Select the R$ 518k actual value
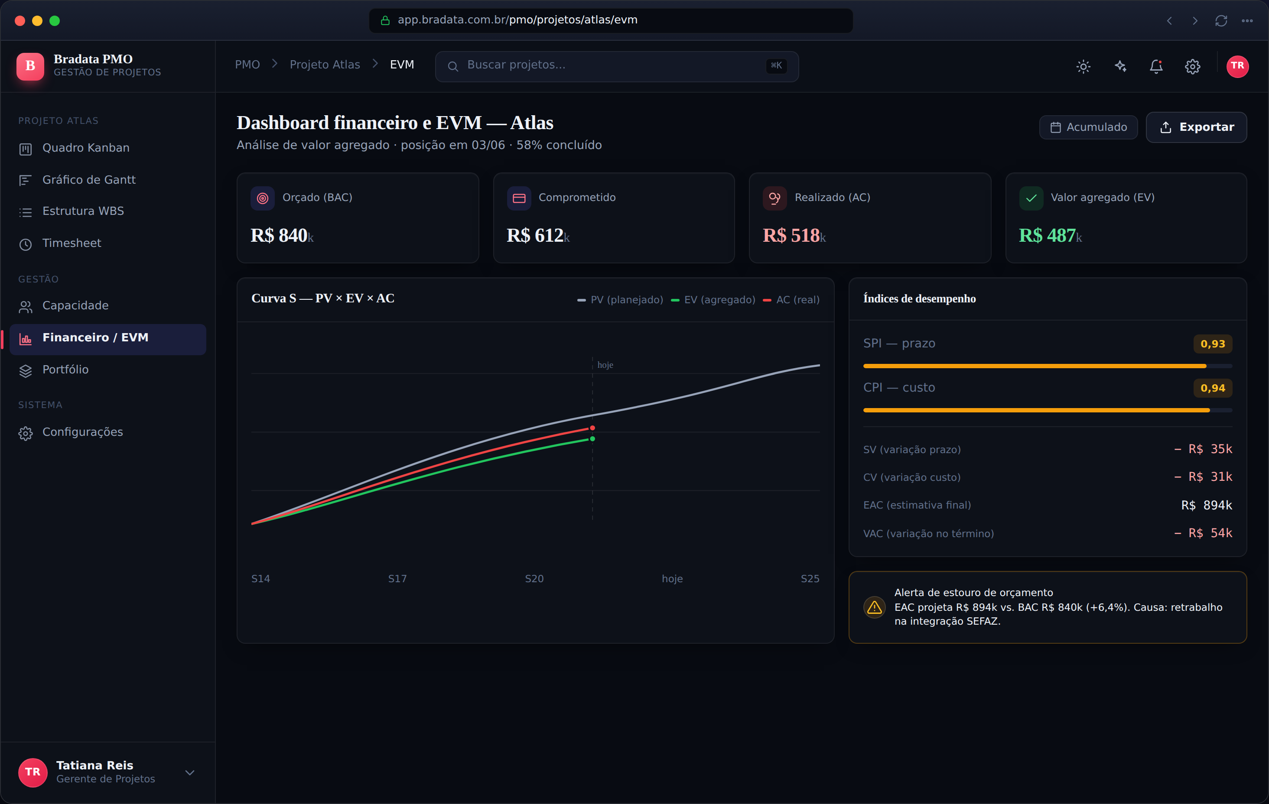 point(794,236)
